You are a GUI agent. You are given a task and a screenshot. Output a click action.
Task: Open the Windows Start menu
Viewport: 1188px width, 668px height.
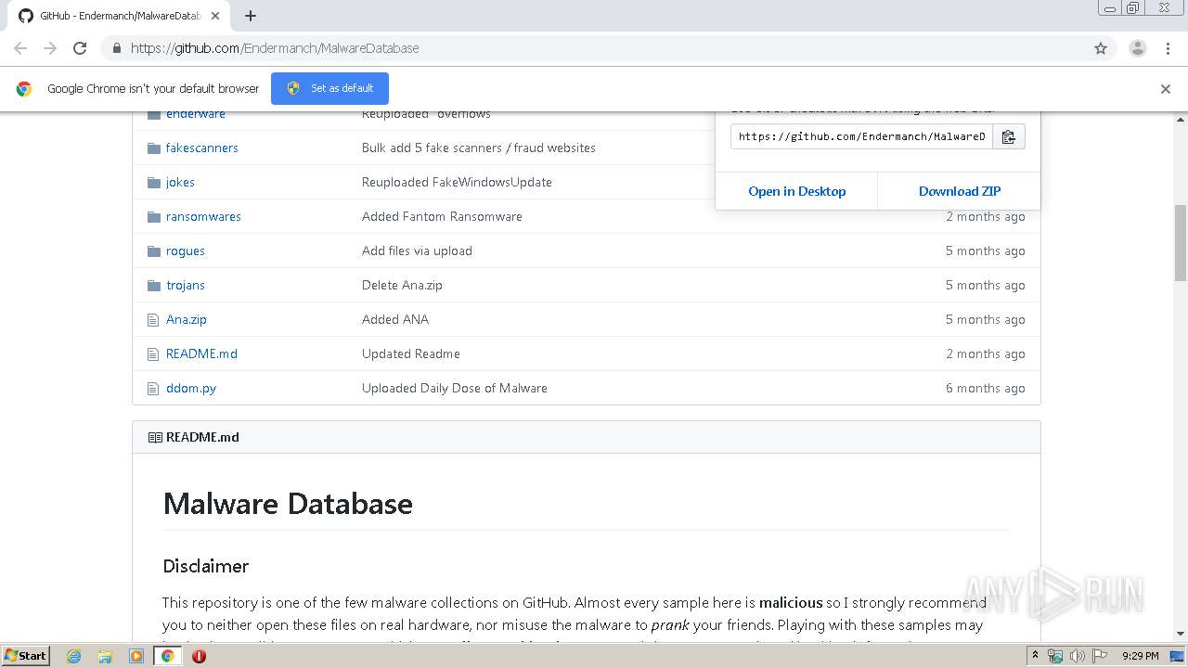point(26,656)
